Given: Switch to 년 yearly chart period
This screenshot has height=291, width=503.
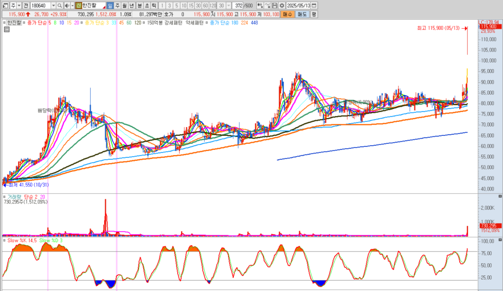Looking at the screenshot, I should [x=132, y=5].
